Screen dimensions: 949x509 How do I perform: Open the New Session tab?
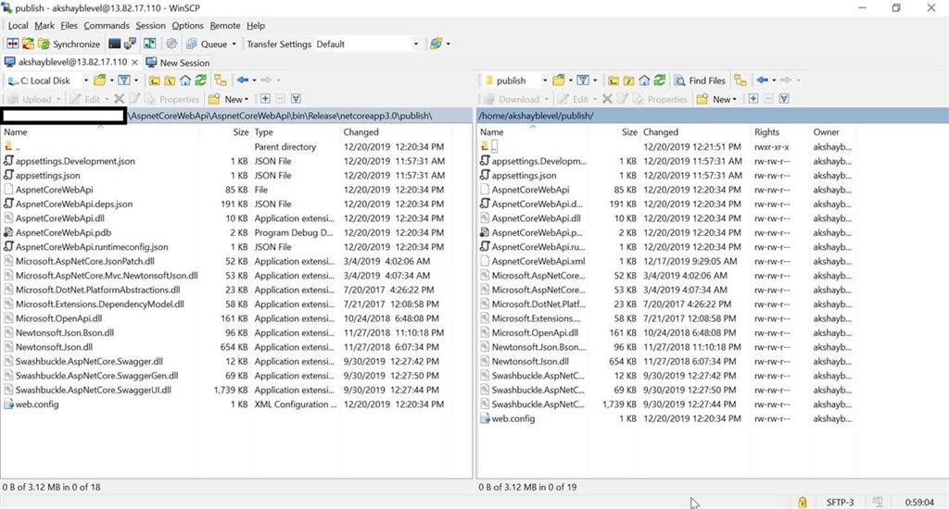[x=178, y=62]
